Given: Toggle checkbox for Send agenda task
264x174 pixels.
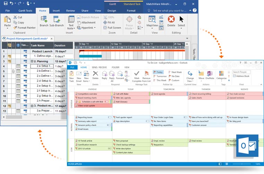Looking at the screenshot, I should coord(152,94).
